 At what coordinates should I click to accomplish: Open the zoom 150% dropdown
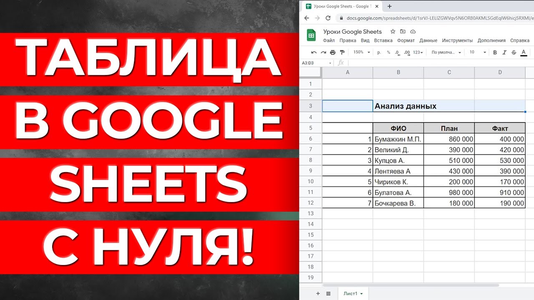coord(361,52)
